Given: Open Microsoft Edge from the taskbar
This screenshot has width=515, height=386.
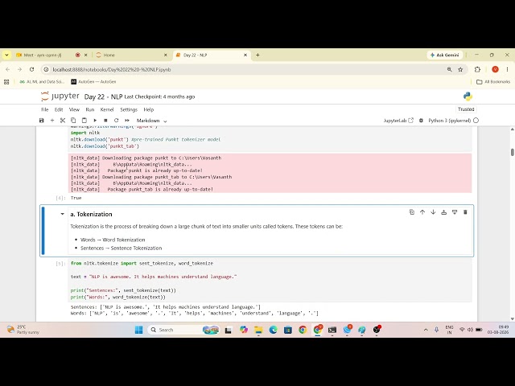Looking at the screenshot, I should pos(274,330).
